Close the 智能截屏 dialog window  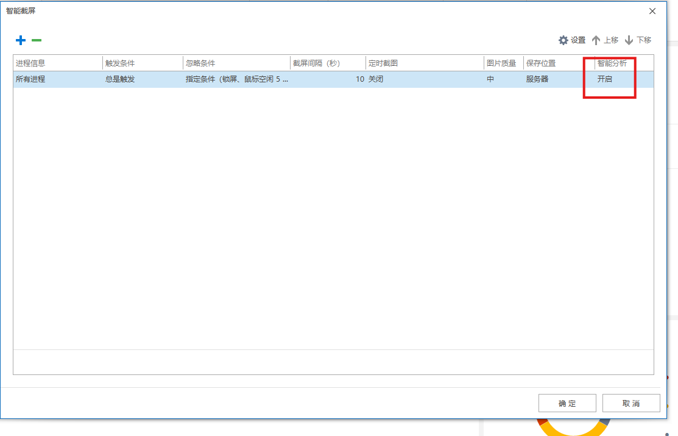pyautogui.click(x=652, y=11)
